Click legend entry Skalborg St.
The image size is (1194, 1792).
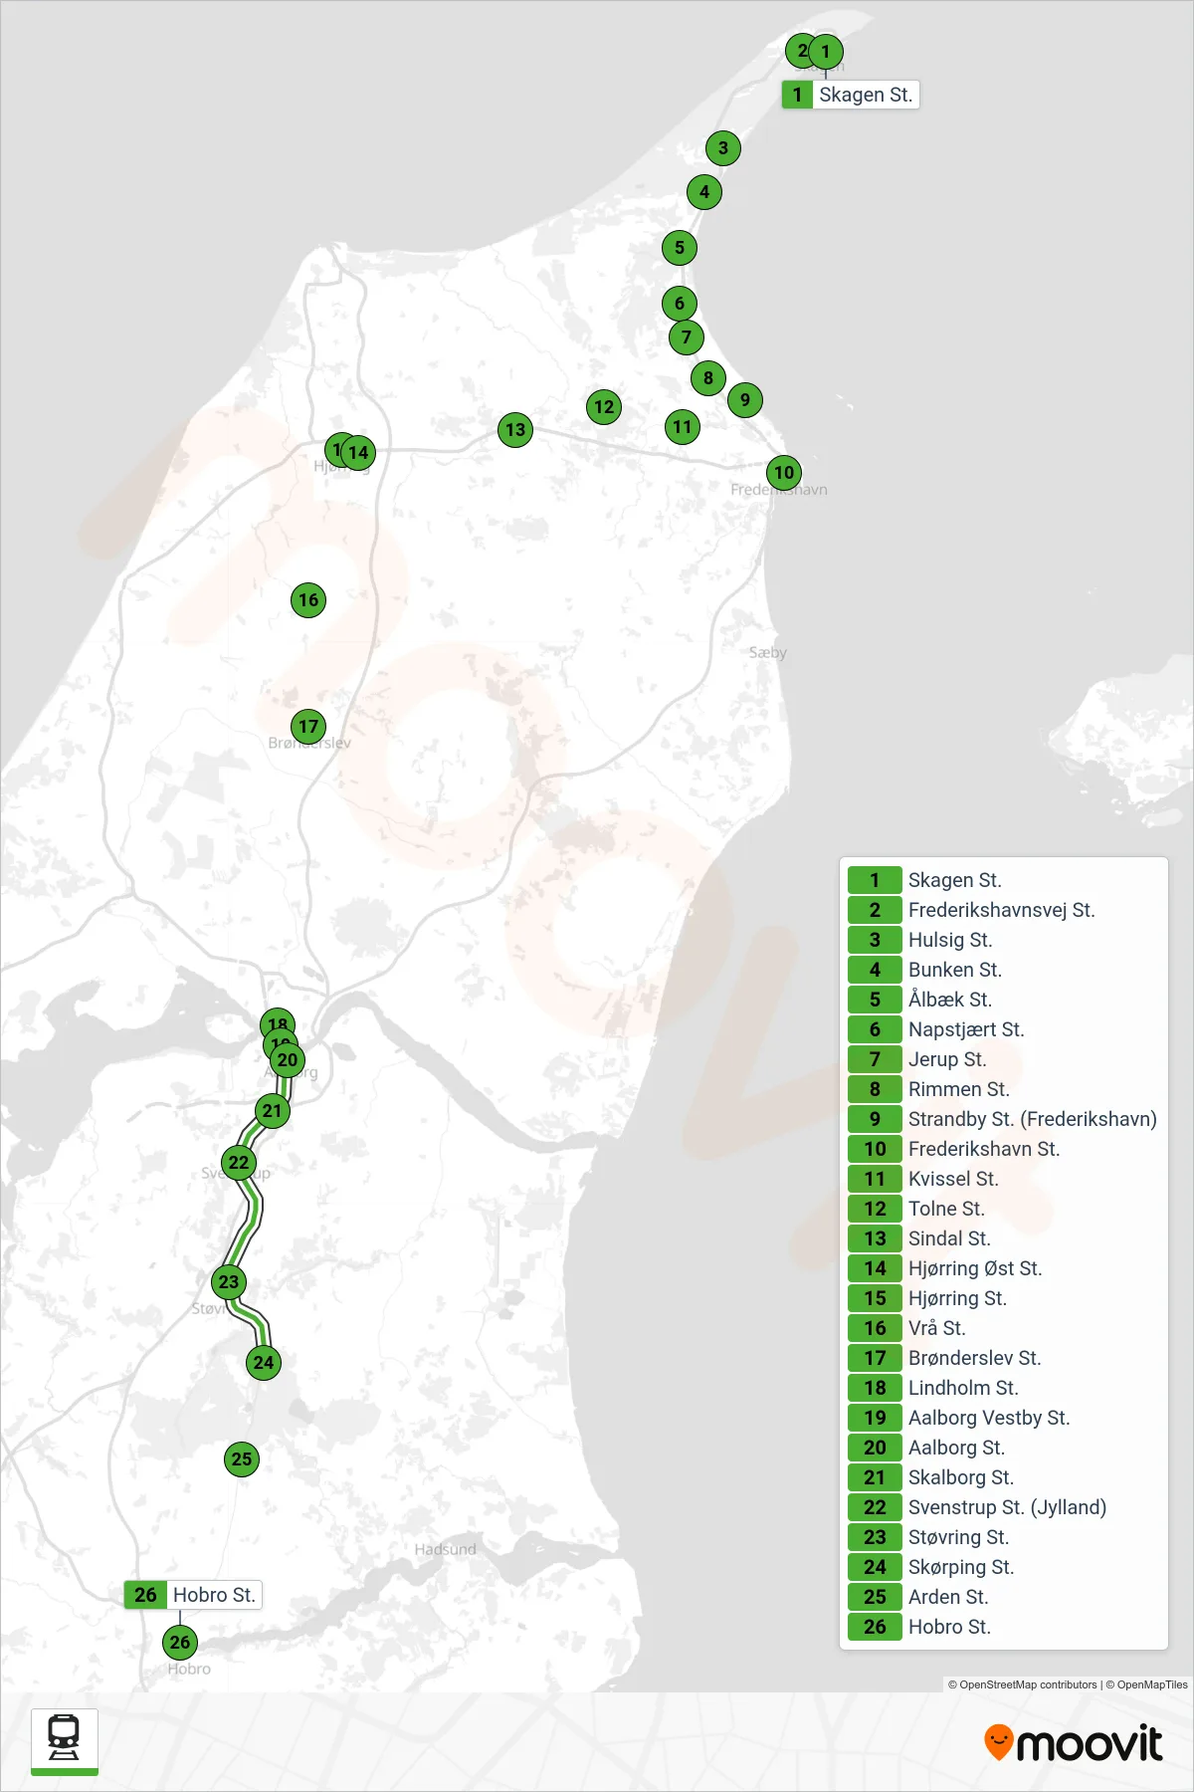1003,1477
